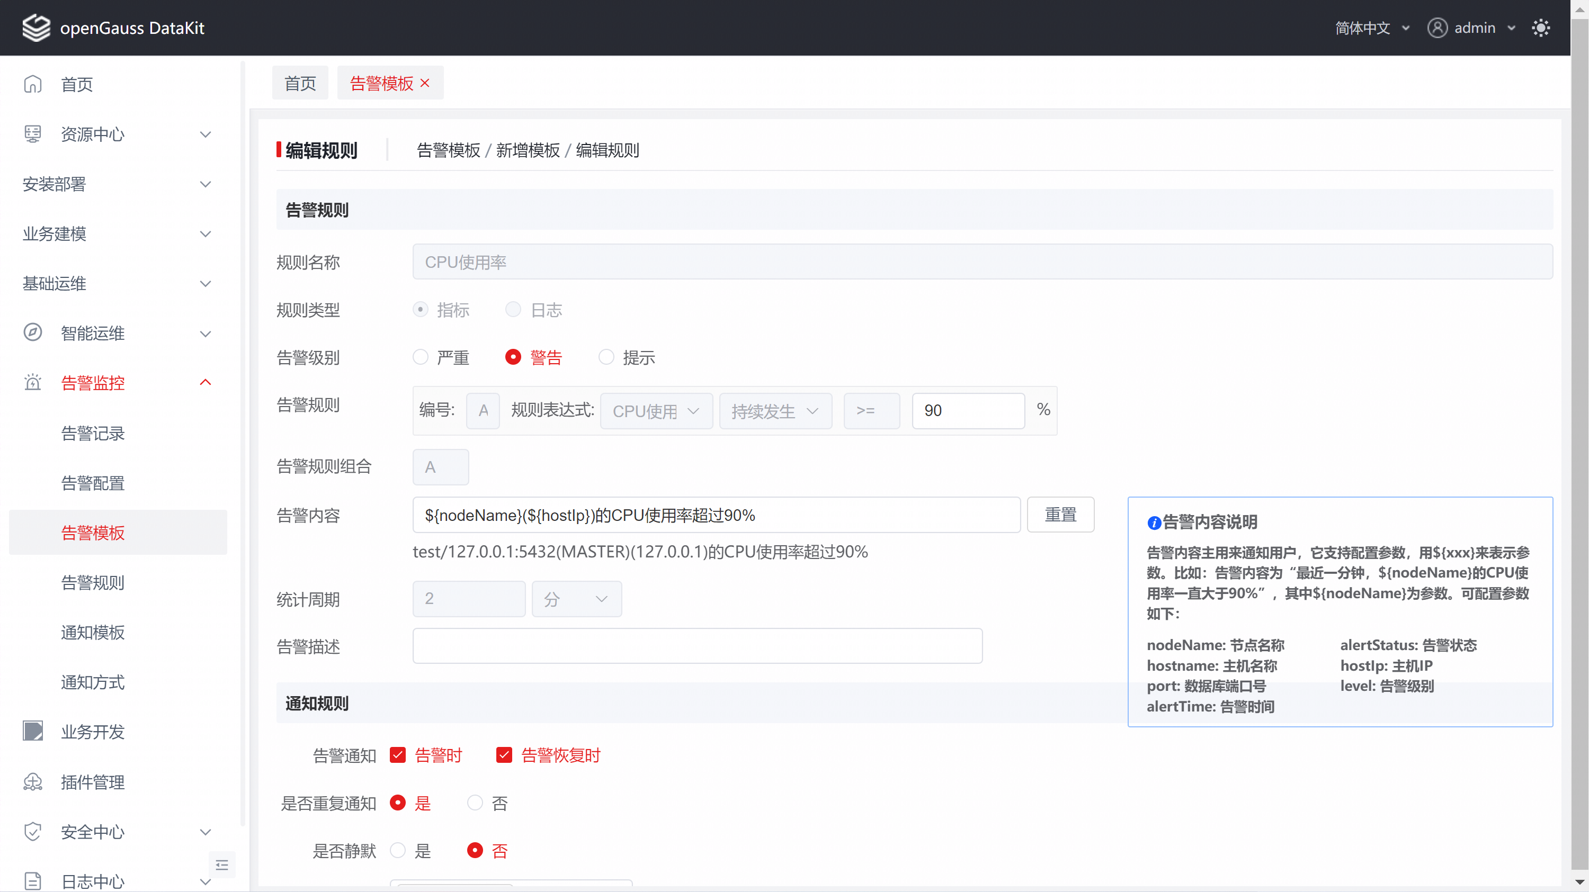Viewport: 1589px width, 892px height.
Task: Uncheck the 告警恢复时 checkbox
Action: tap(504, 755)
